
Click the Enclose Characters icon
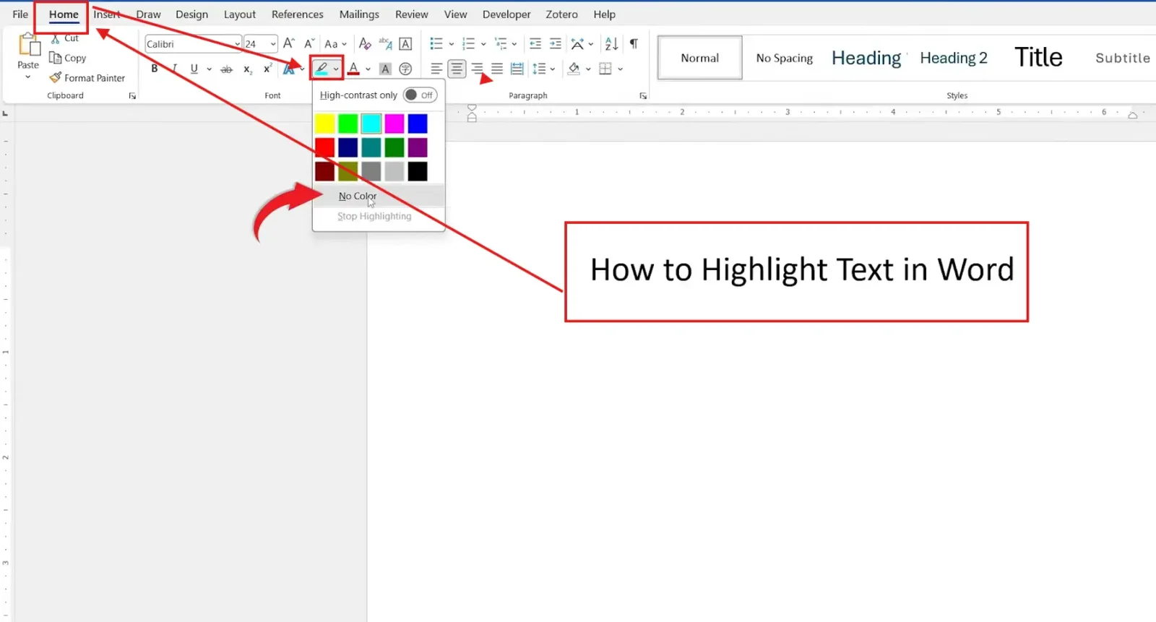click(x=405, y=69)
